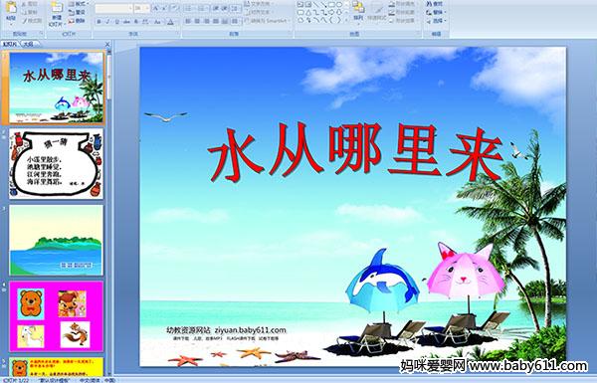Toggle Italic text formatting

(107, 22)
